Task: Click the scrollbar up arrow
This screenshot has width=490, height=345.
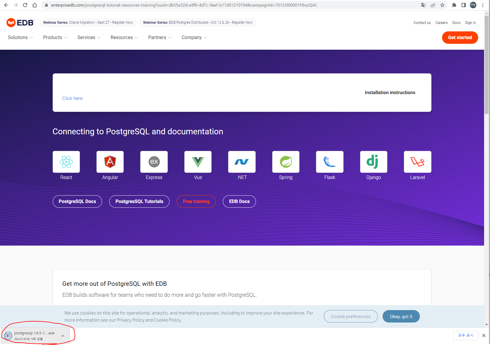Action: pyautogui.click(x=487, y=13)
